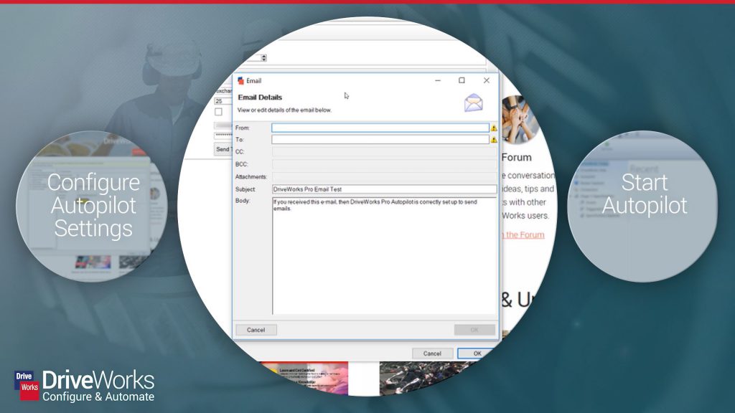Image resolution: width=735 pixels, height=413 pixels.
Task: Click the port field showing 25
Action: (x=223, y=101)
